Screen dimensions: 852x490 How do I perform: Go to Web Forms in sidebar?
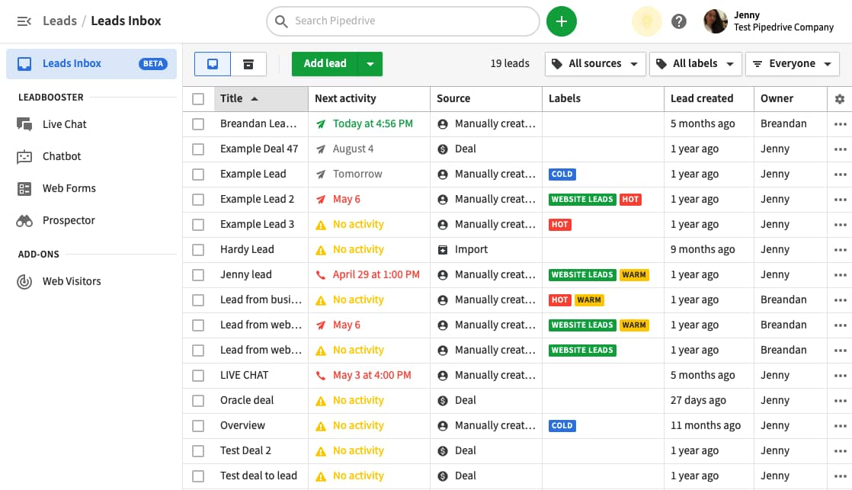click(69, 188)
